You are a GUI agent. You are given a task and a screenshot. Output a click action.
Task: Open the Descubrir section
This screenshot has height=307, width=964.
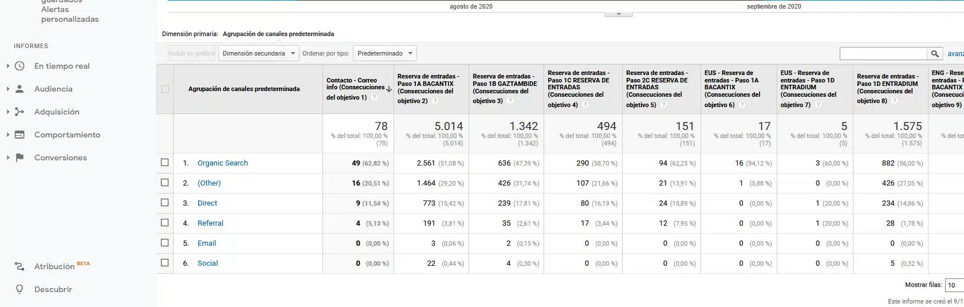[x=53, y=289]
